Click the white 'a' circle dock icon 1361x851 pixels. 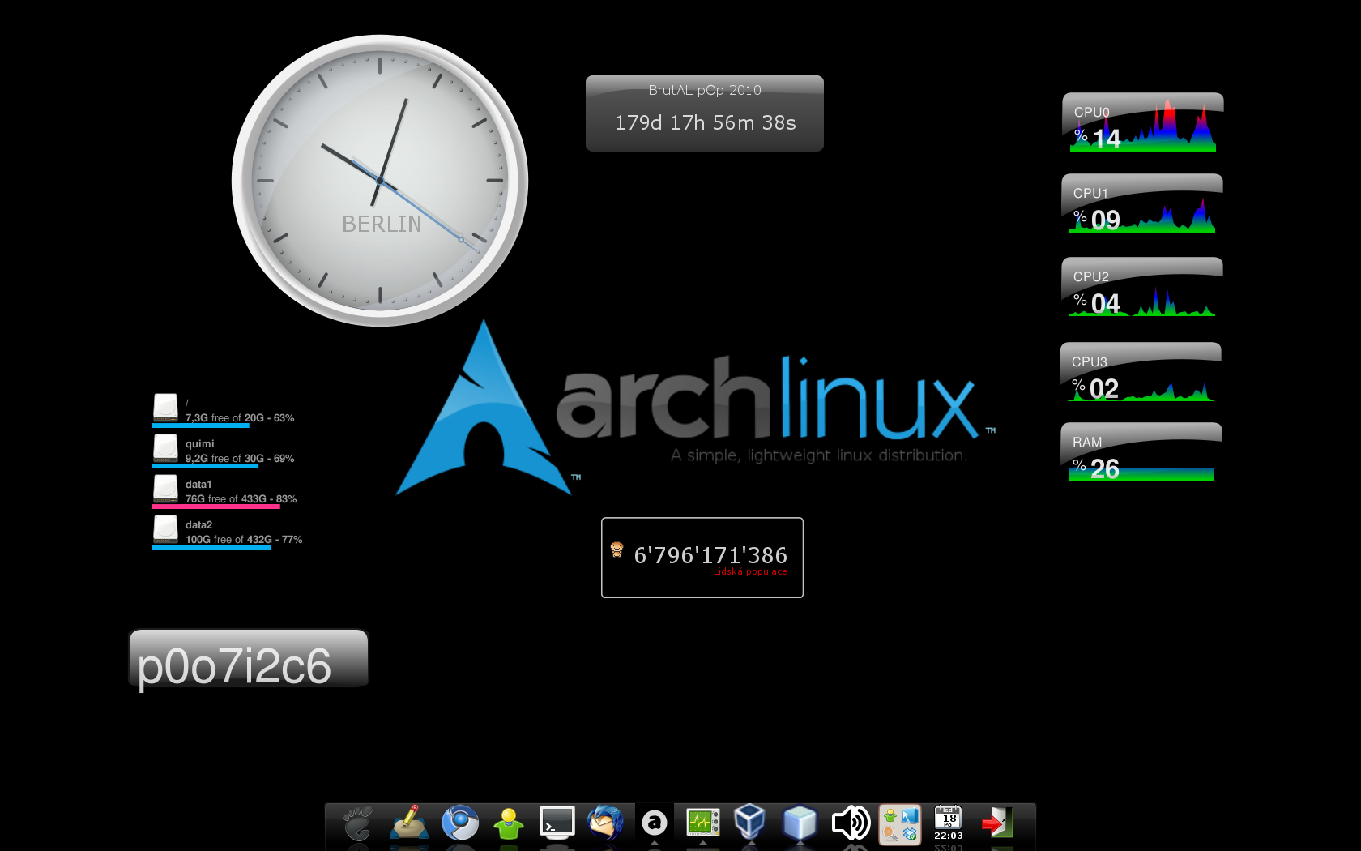tap(655, 823)
